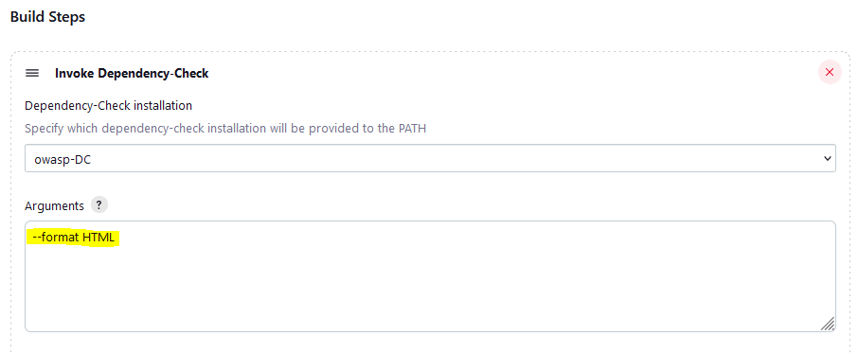The width and height of the screenshot is (858, 354).
Task: Click the Arguments textarea resize grip
Action: point(828,324)
